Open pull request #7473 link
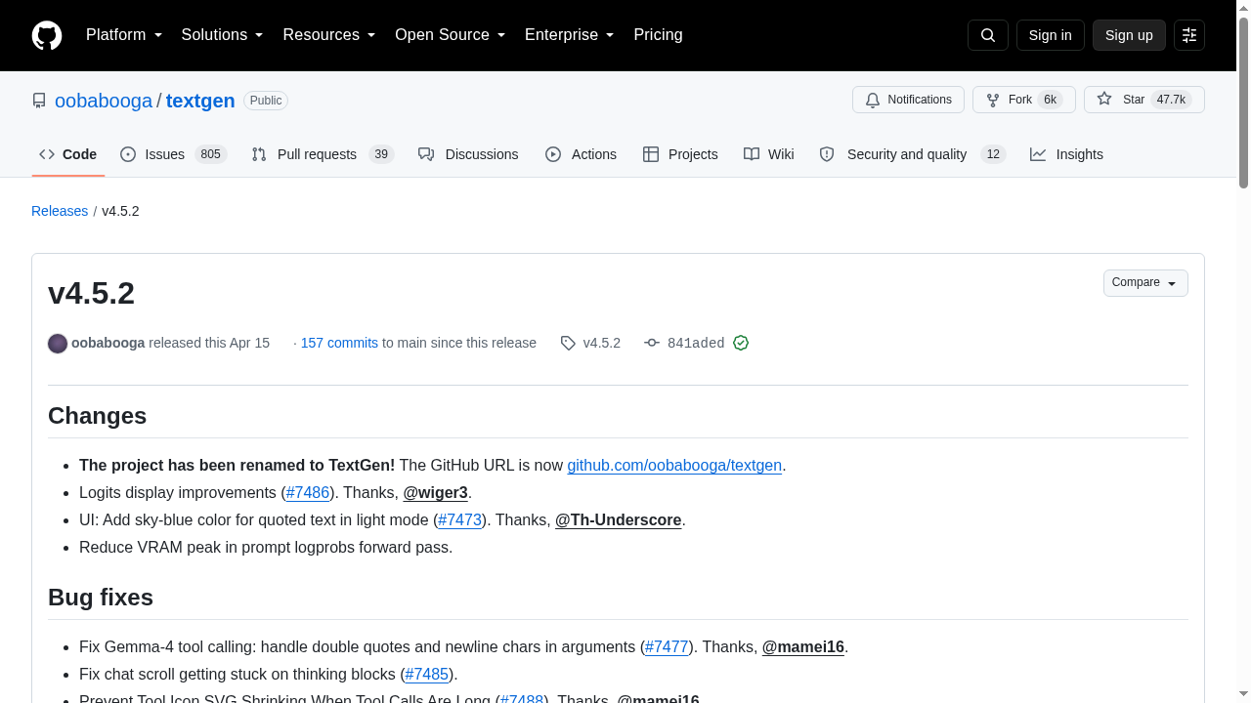Viewport: 1251px width, 703px height. tap(460, 520)
